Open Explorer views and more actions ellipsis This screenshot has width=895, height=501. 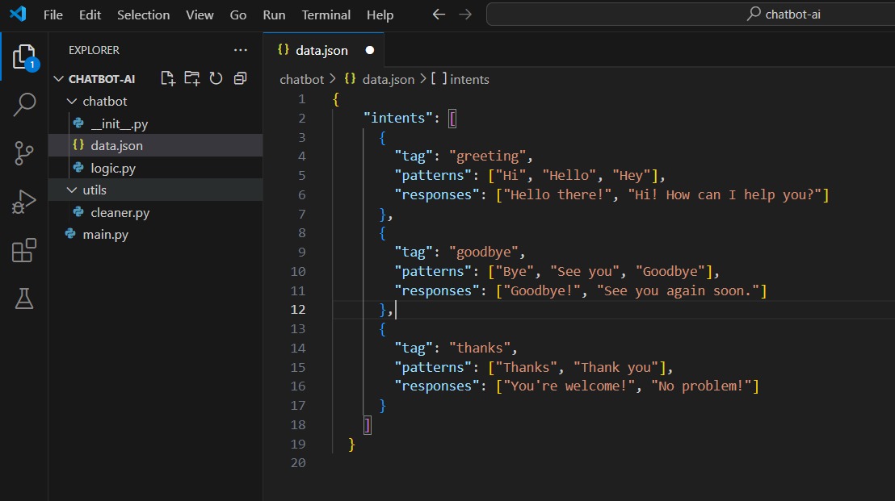[x=240, y=50]
